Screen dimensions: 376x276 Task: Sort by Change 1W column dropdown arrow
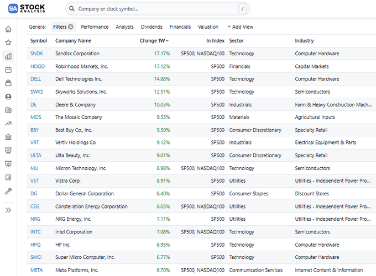(167, 41)
